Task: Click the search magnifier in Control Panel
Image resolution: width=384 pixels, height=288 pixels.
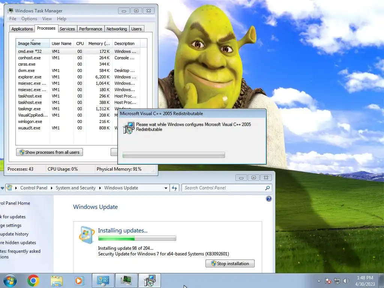Action: [267, 188]
